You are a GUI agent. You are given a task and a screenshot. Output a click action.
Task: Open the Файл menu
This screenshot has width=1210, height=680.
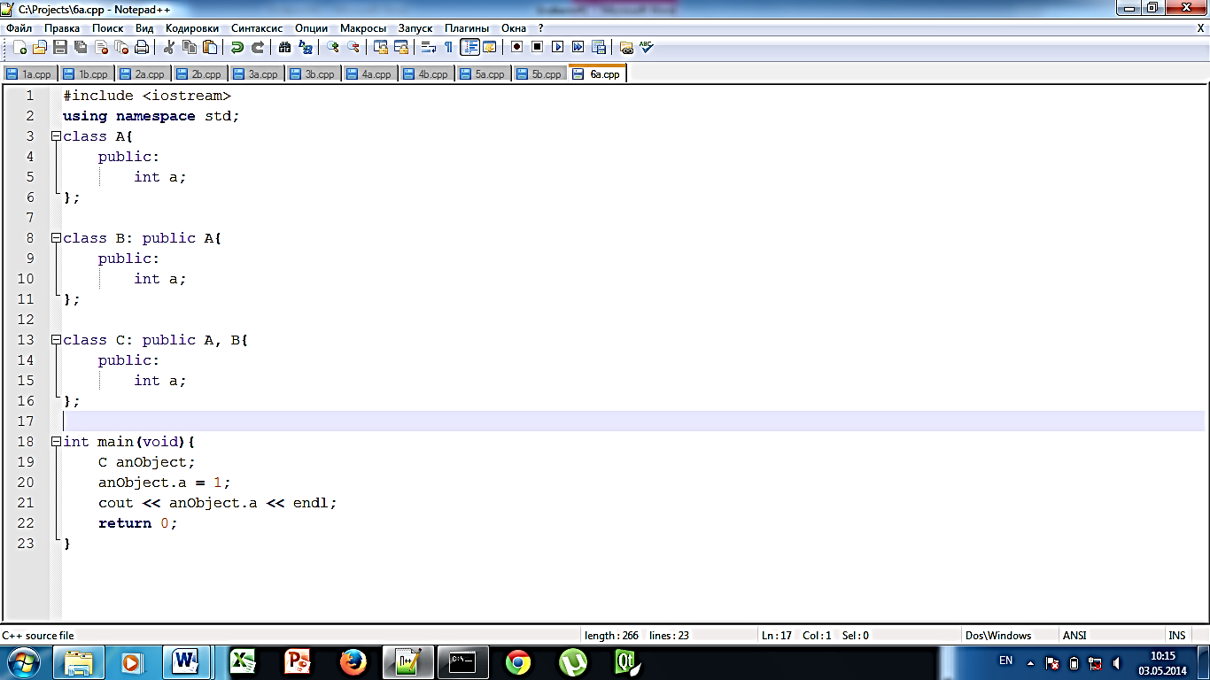click(x=19, y=28)
